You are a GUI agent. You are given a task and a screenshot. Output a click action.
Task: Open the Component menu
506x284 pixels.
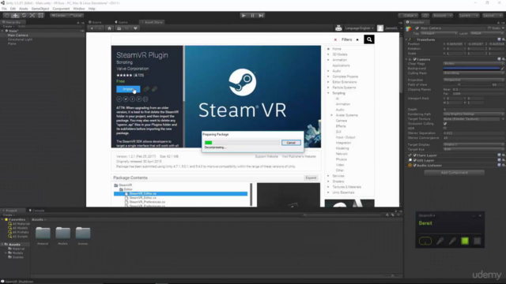tap(61, 9)
